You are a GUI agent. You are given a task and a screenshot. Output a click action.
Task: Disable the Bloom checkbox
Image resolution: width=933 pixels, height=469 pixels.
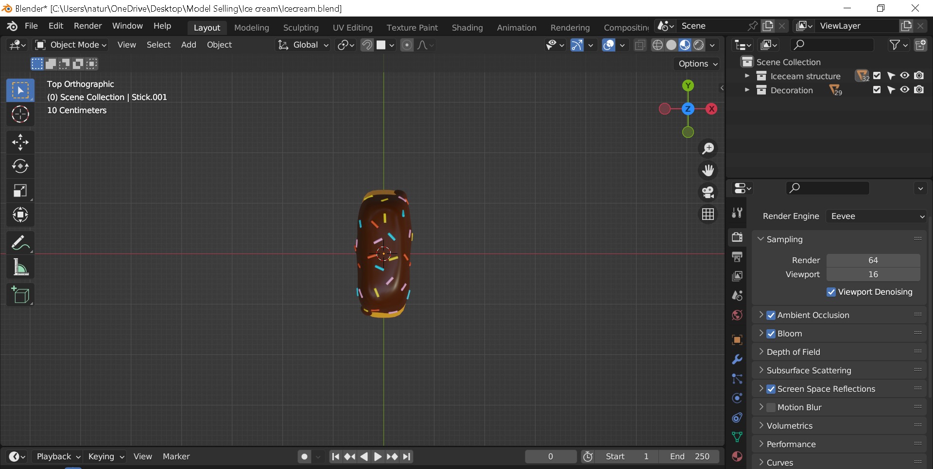point(771,334)
